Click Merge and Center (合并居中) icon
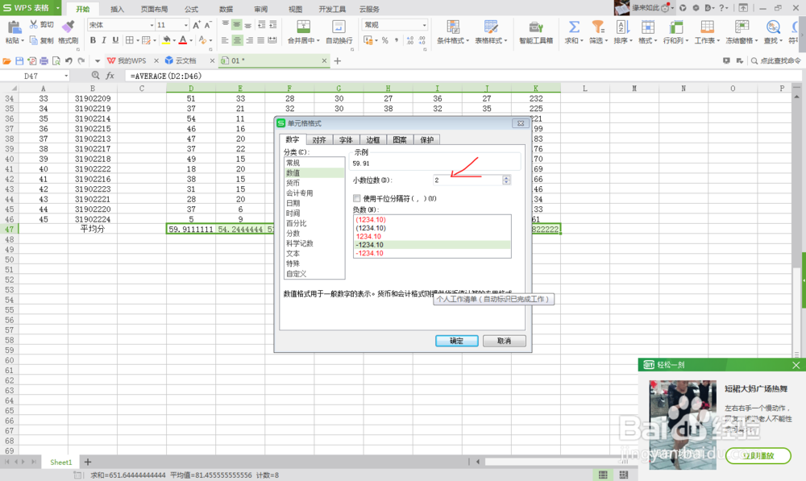Screen dimensions: 806x481 (x=303, y=27)
